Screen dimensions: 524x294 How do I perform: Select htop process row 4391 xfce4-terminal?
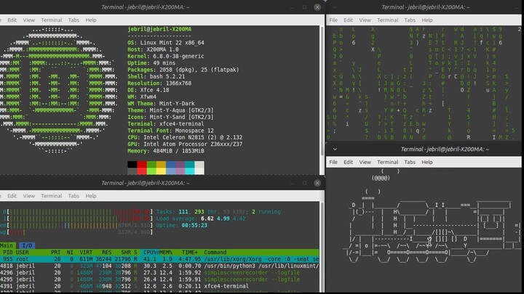(x=159, y=286)
